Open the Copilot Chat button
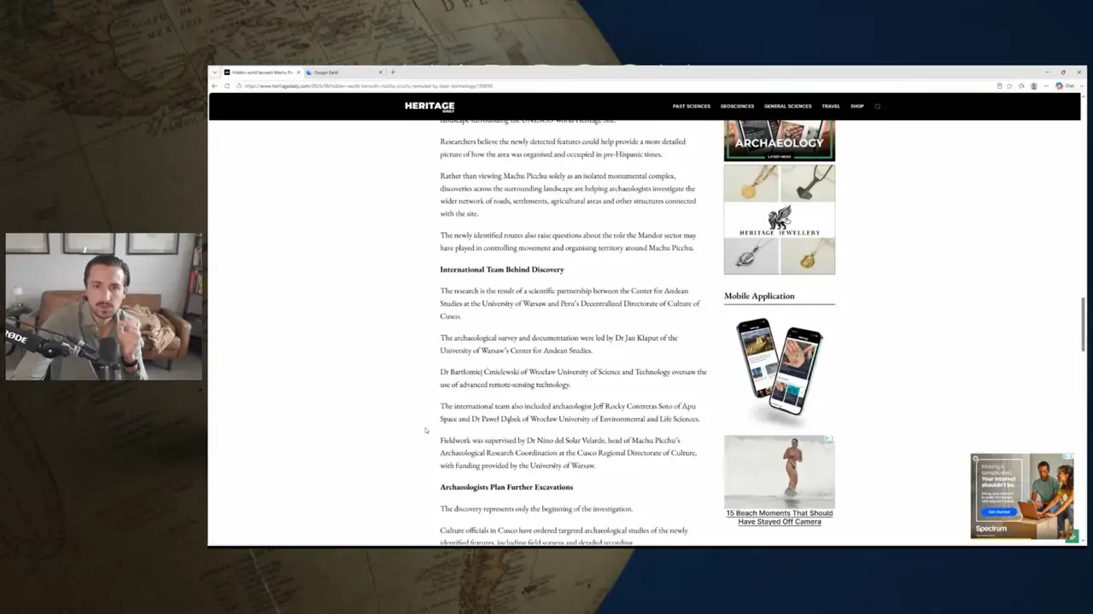Image resolution: width=1093 pixels, height=614 pixels. [1065, 86]
